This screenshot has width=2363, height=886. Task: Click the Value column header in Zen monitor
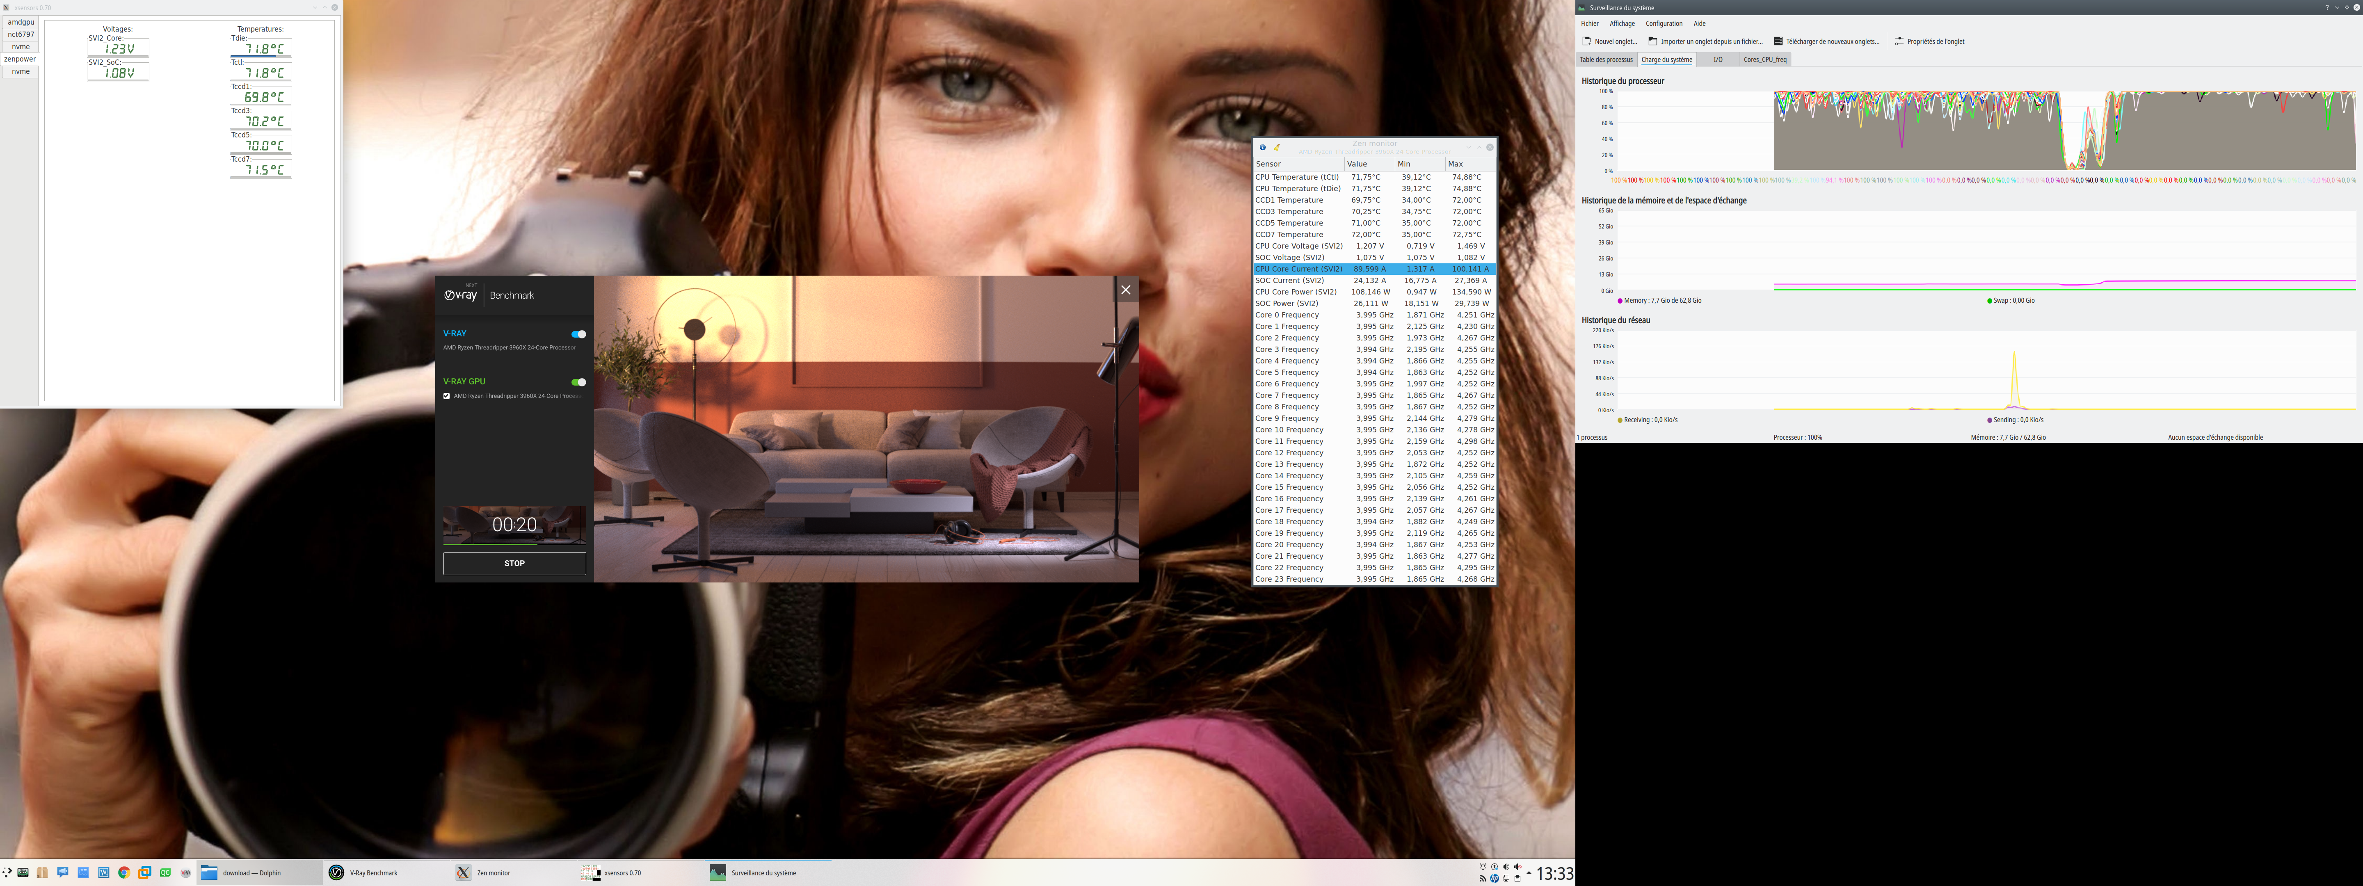(1369, 164)
